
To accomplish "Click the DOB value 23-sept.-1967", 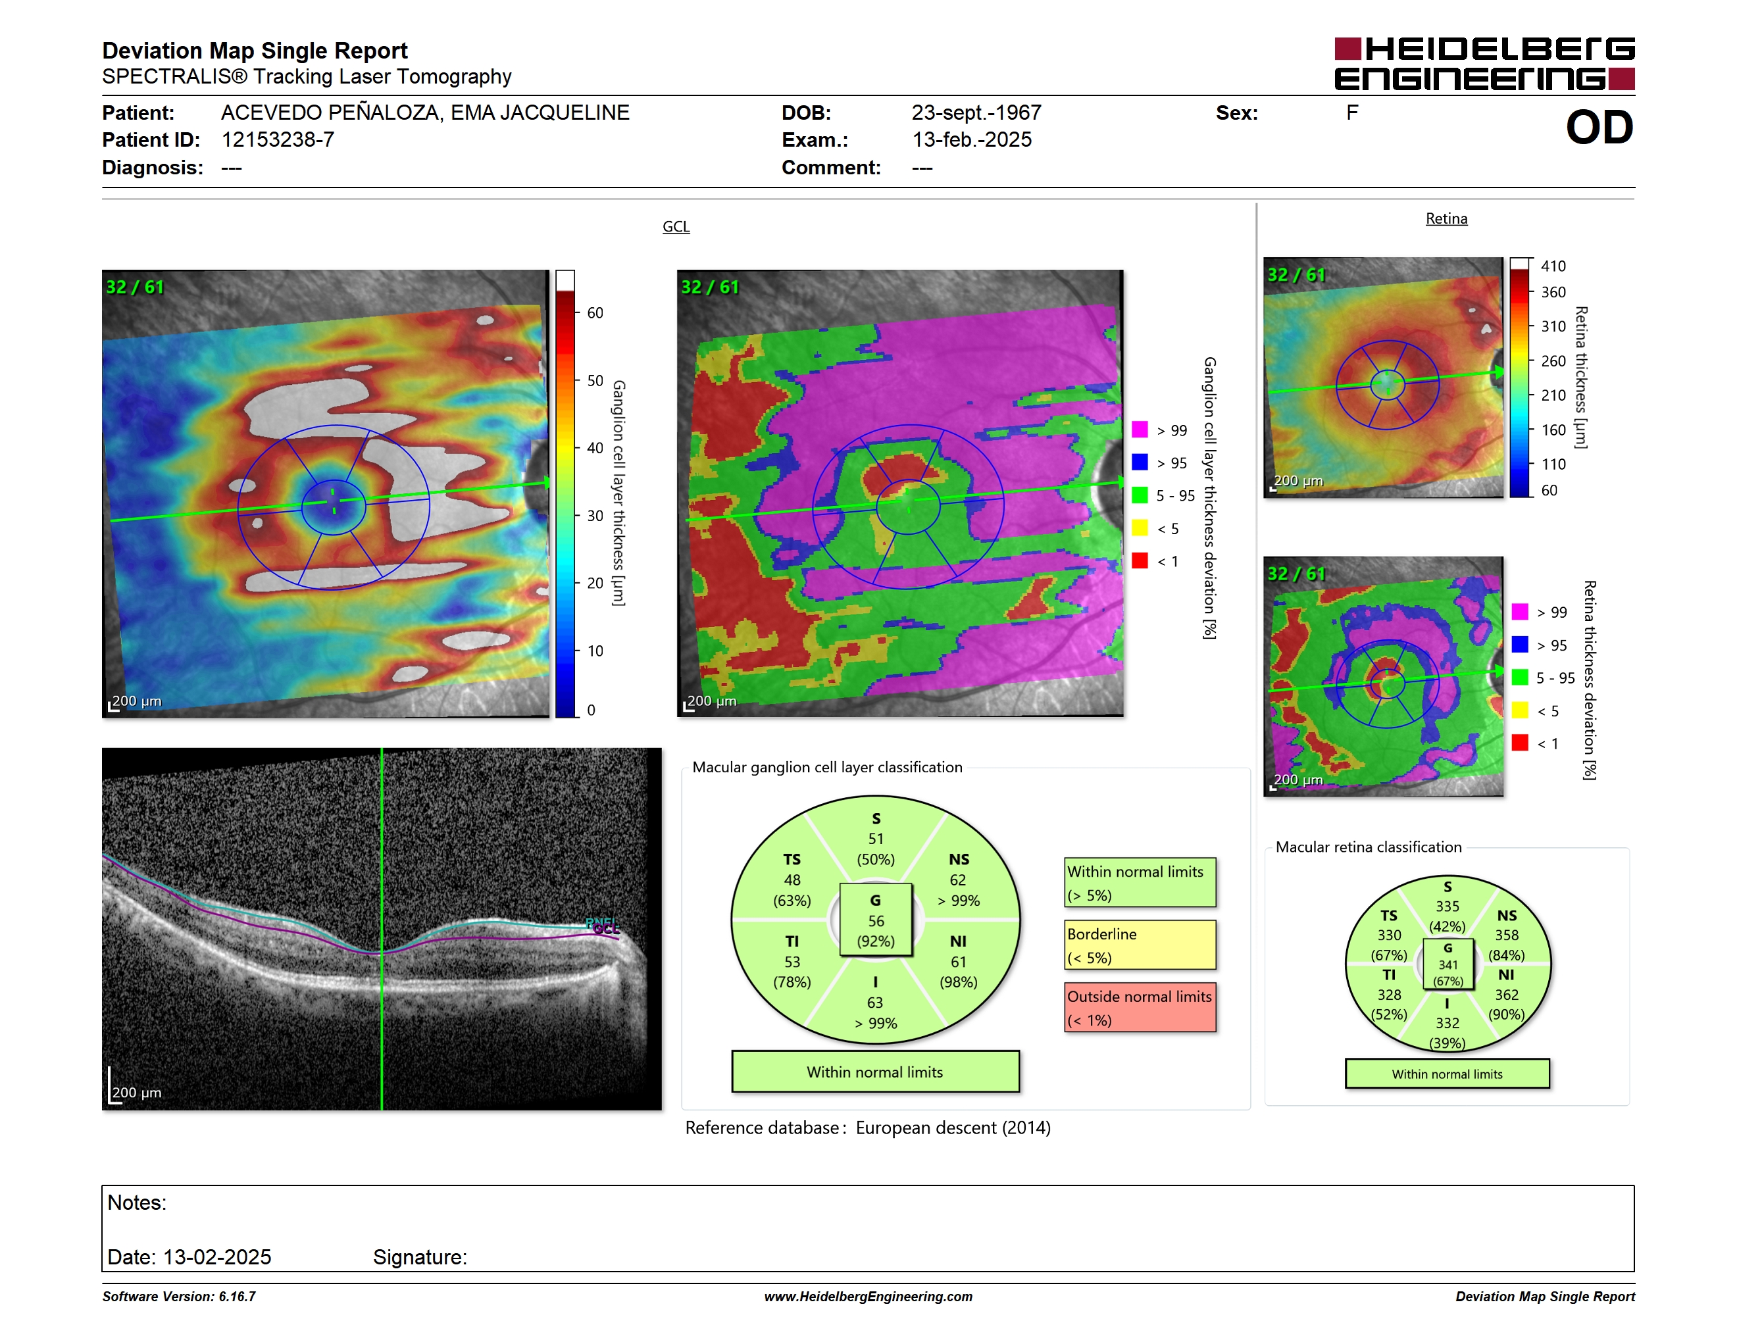I will click(x=976, y=113).
